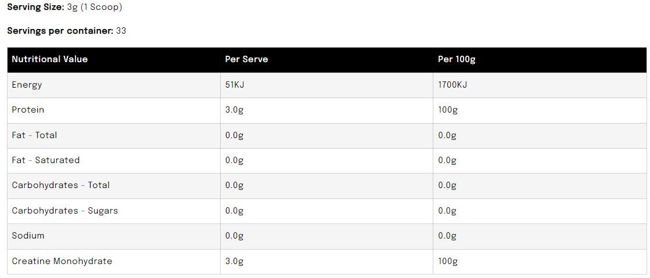
Task: Click the Protein 3.0g per serve value
Action: click(234, 110)
